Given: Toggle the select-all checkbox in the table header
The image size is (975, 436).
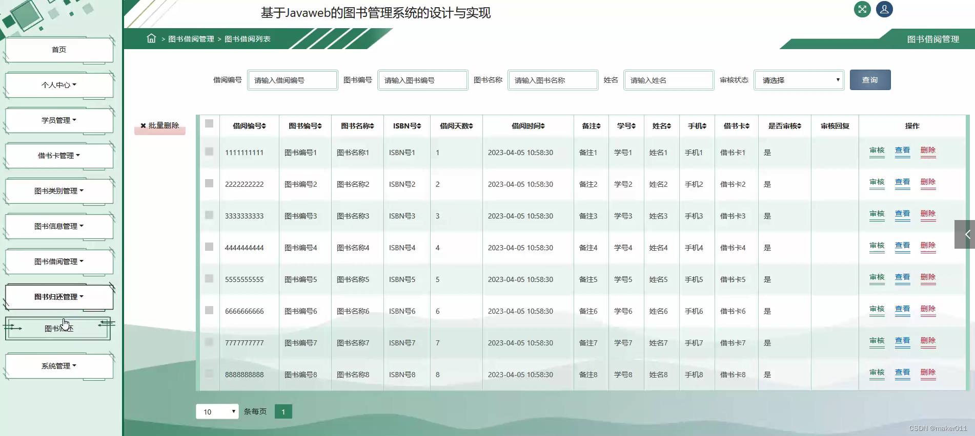Looking at the screenshot, I should (209, 123).
